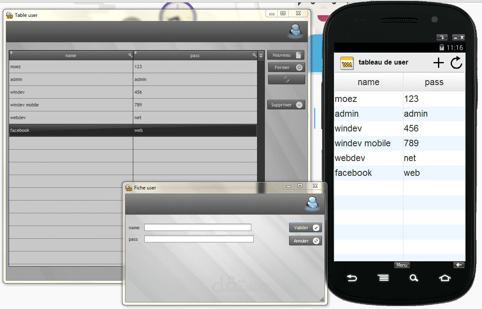Tap the windev row on phone
Viewport: 482px width, 309px height.
point(400,128)
